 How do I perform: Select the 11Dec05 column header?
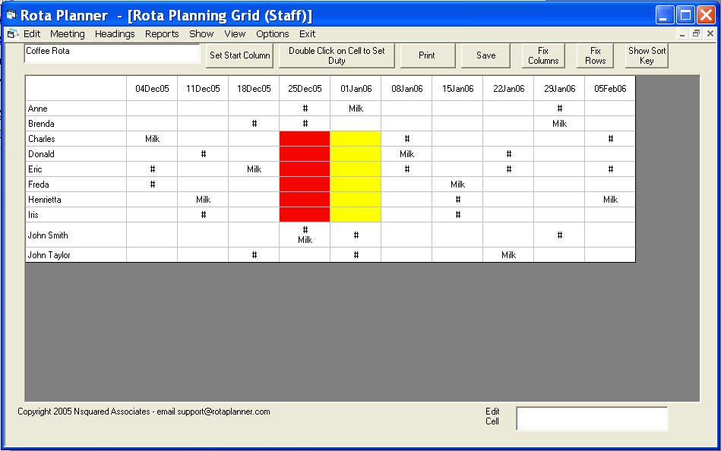click(x=203, y=89)
